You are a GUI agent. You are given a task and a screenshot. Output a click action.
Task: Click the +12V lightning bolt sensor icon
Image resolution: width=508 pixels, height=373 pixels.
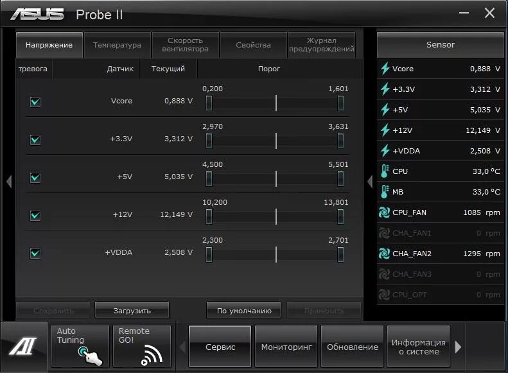tap(385, 130)
